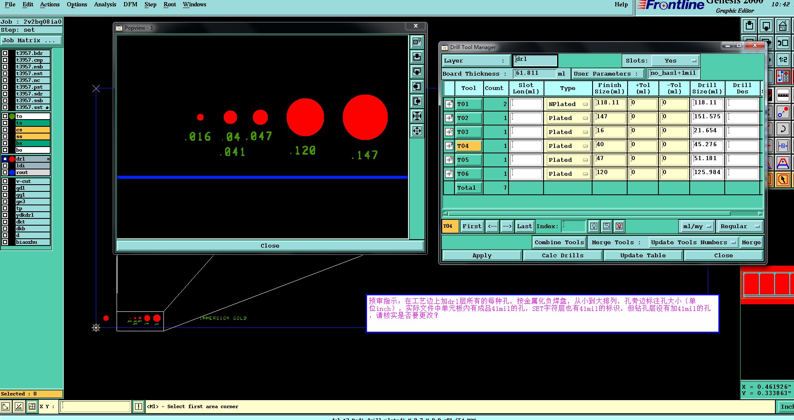Image resolution: width=794 pixels, height=420 pixels.
Task: Click the move feature blue-to-red dot icon
Action: click(x=783, y=112)
